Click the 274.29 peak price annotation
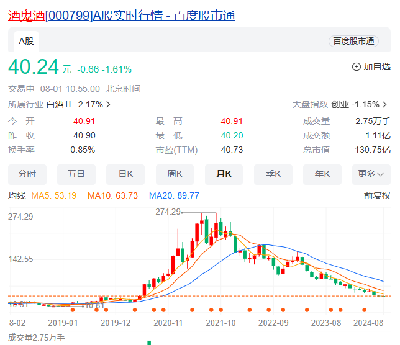The height and width of the screenshot is (345, 400). [168, 212]
